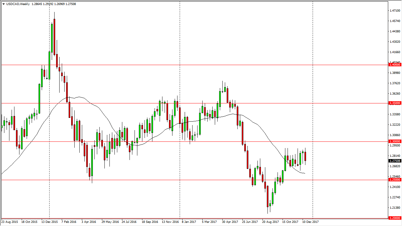Select the red 1.40000 price label
Viewport: 402px width, 226px height.
tap(394, 65)
